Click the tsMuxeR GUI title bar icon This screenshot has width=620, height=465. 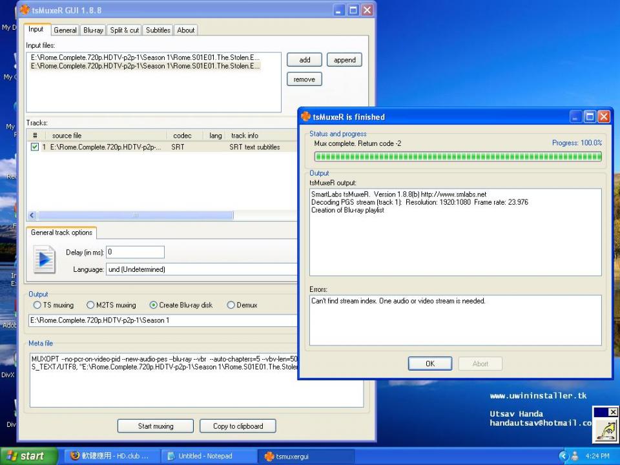click(25, 10)
